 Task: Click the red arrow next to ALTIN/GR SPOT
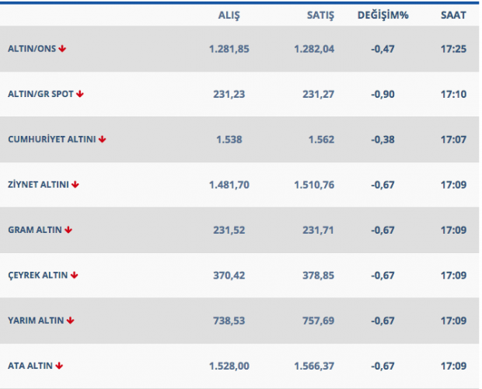(x=79, y=94)
